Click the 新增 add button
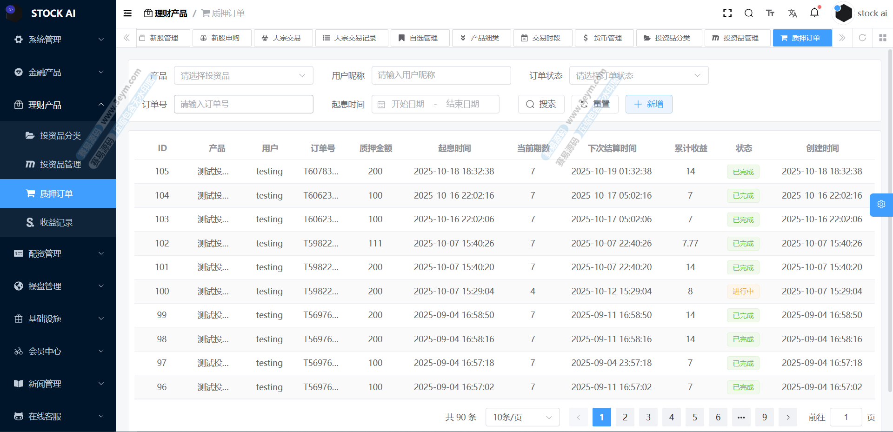 coord(648,104)
